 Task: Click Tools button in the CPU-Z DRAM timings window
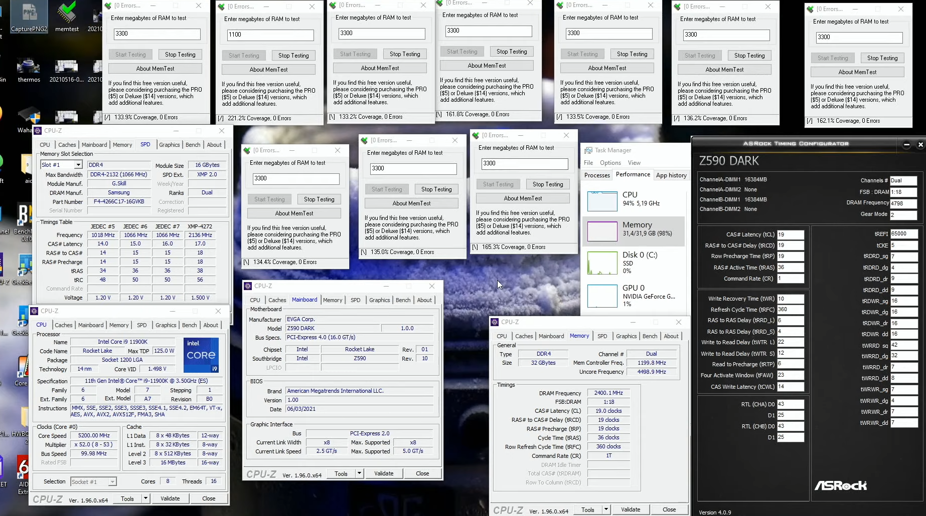tap(588, 509)
